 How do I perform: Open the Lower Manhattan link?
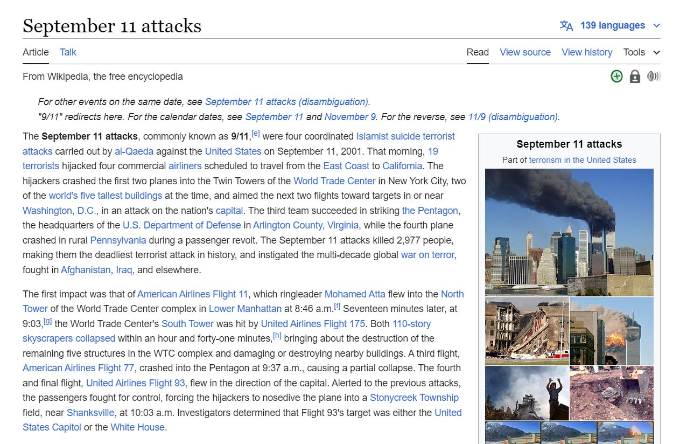click(245, 309)
